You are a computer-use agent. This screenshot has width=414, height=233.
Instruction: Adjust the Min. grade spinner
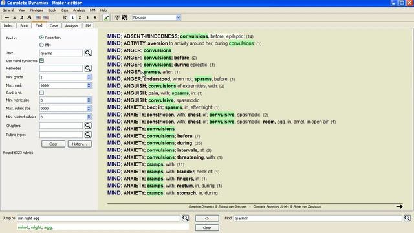point(89,77)
